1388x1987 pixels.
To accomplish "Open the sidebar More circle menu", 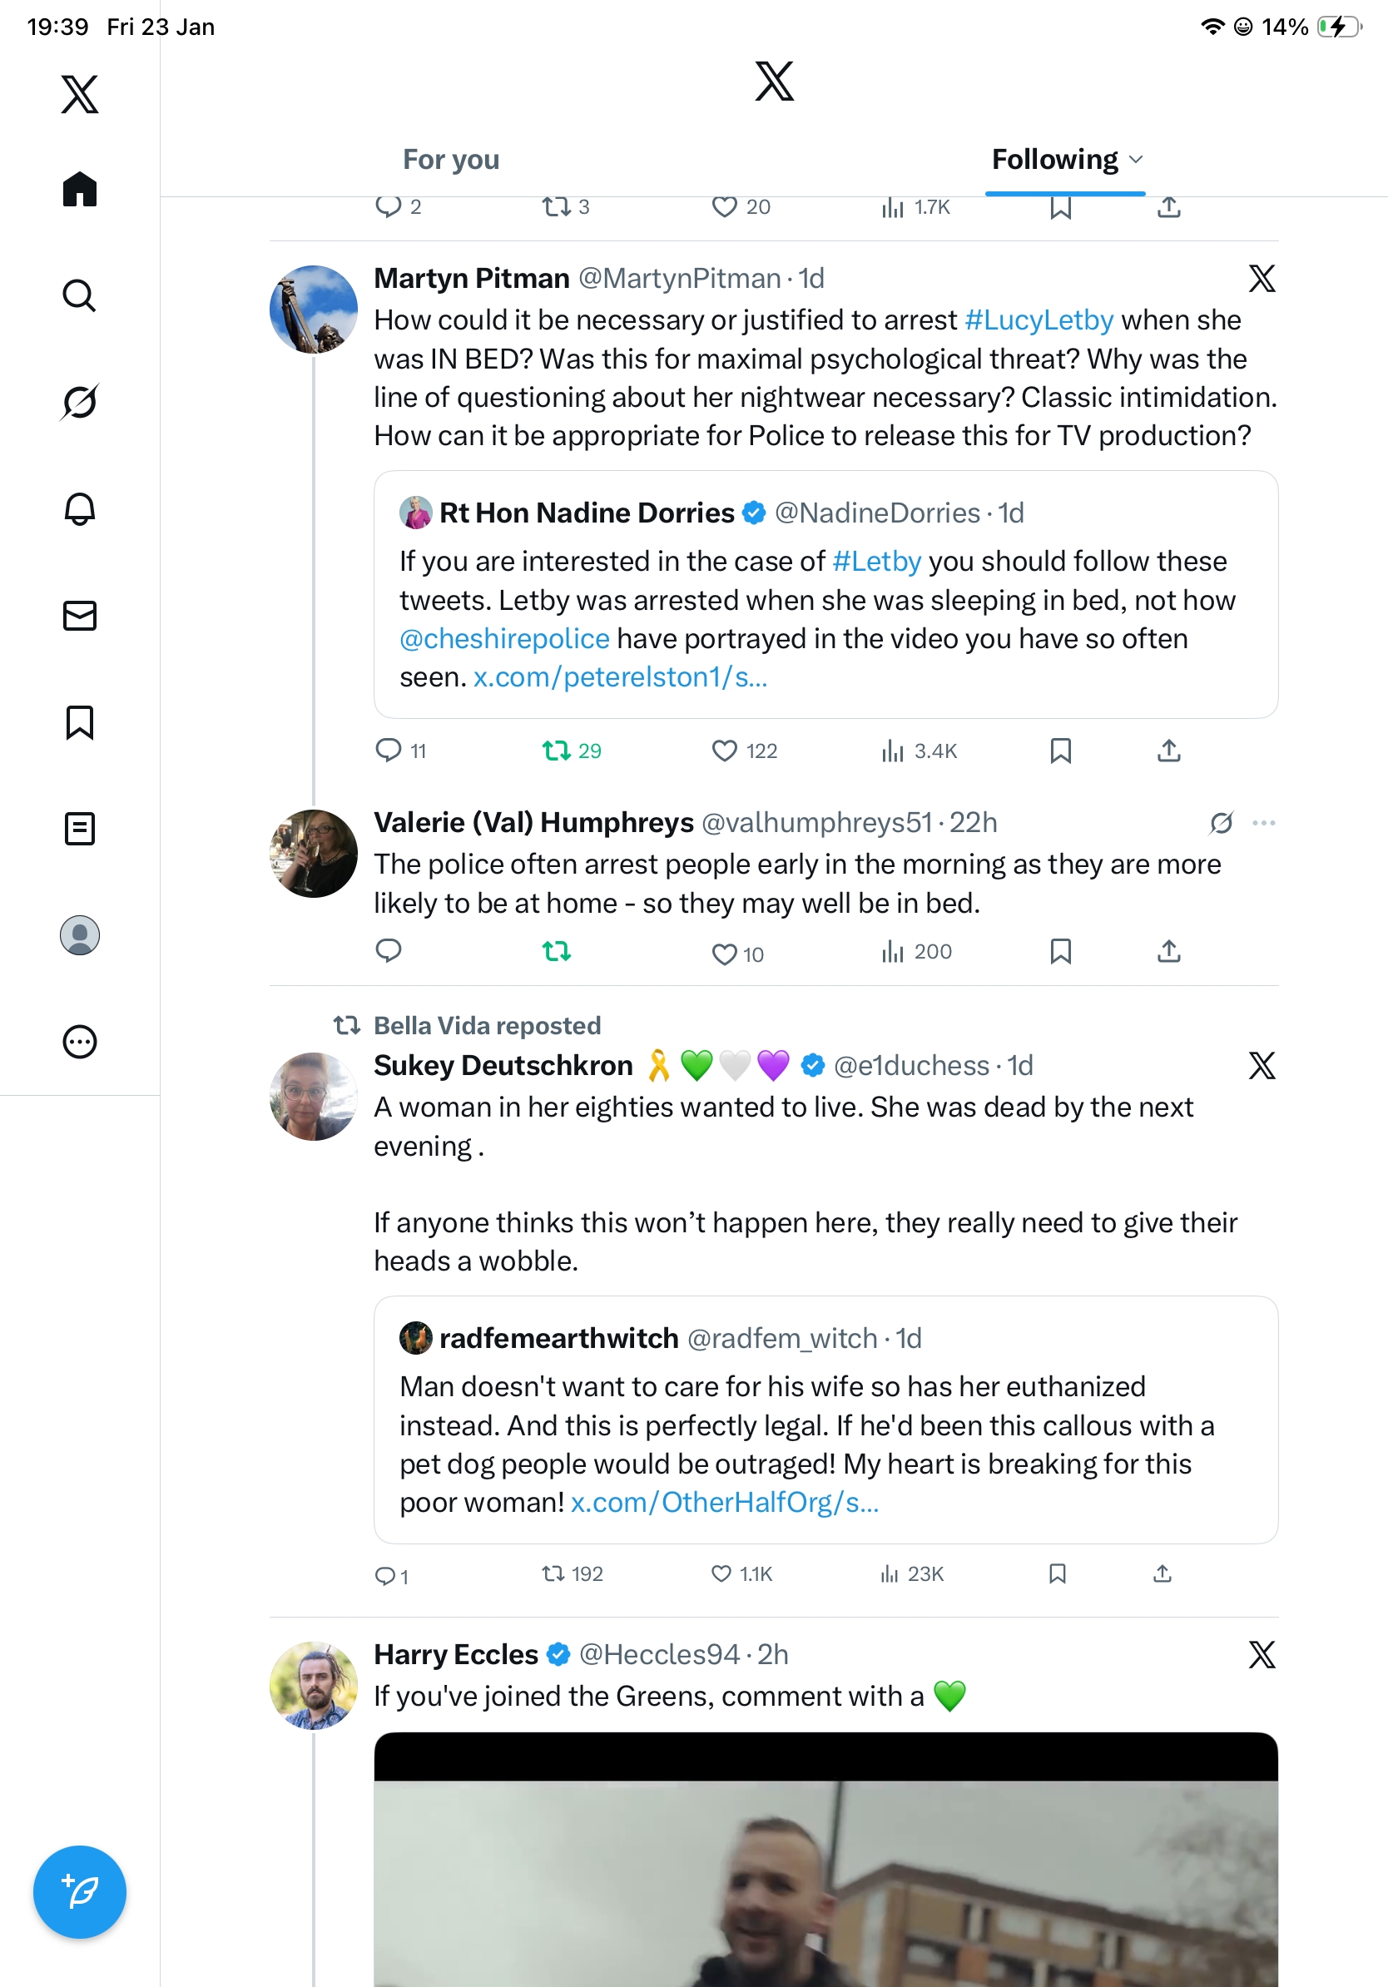I will [79, 1042].
